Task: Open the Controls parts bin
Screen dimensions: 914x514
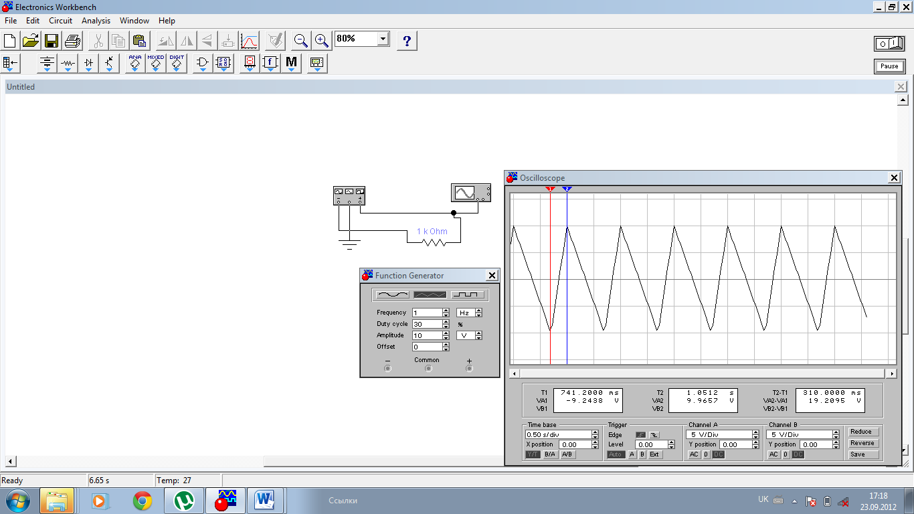Action: 270,64
